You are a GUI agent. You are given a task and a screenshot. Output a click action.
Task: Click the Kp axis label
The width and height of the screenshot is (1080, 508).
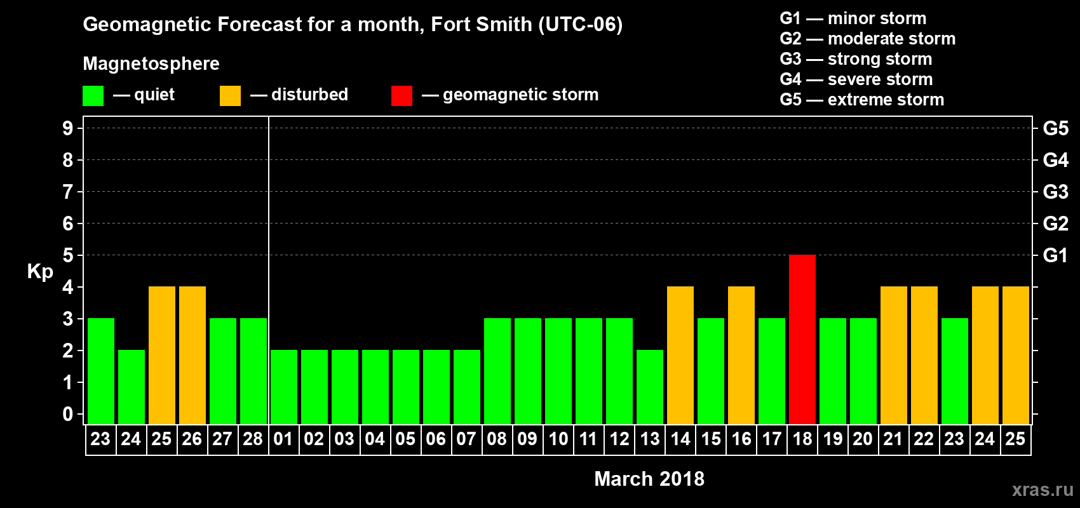coord(40,272)
